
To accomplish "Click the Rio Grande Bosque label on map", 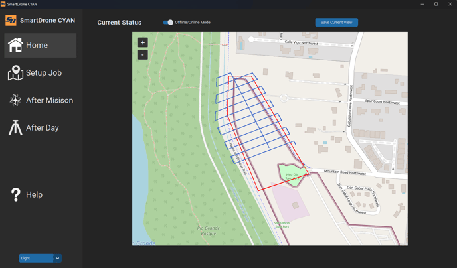I will click(209, 231).
